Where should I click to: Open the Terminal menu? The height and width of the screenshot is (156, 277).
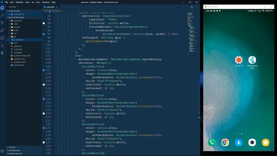[45, 2]
